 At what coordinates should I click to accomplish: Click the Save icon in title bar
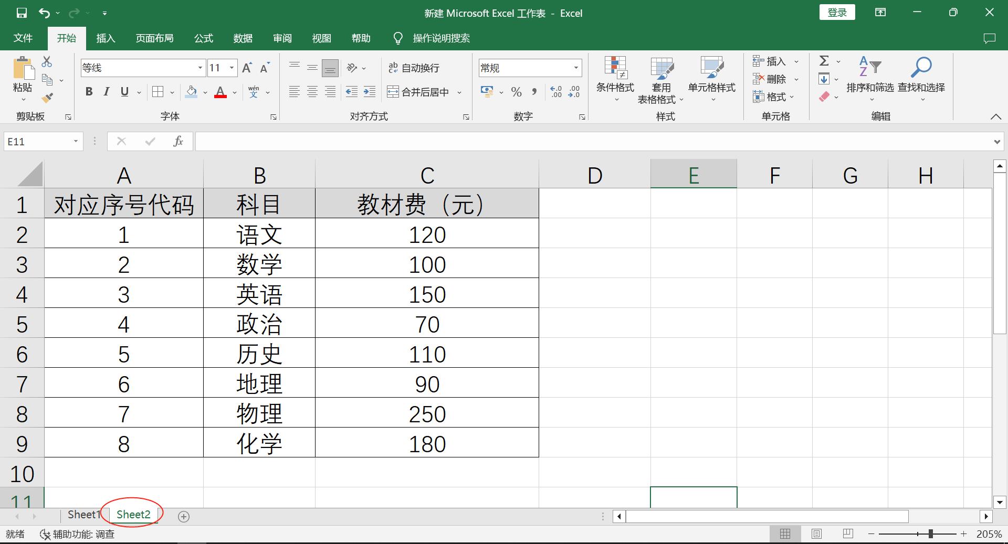[22, 13]
